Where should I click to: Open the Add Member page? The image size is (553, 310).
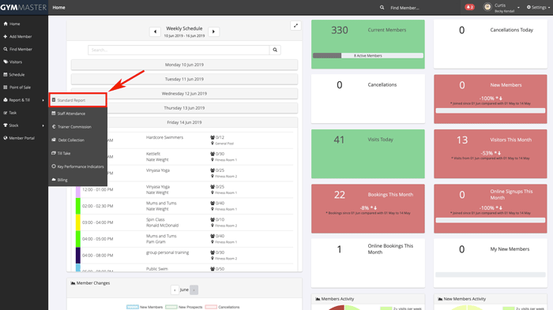coord(21,36)
